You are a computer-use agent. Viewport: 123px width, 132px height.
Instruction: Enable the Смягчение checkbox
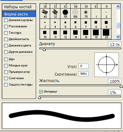[x=6, y=78]
